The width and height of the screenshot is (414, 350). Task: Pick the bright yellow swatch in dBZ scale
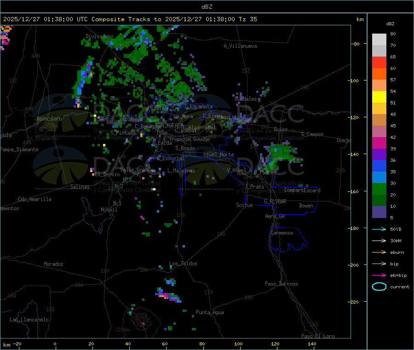point(379,97)
